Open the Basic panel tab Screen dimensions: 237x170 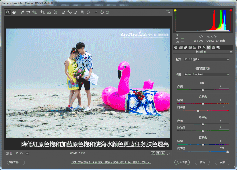click(176, 47)
